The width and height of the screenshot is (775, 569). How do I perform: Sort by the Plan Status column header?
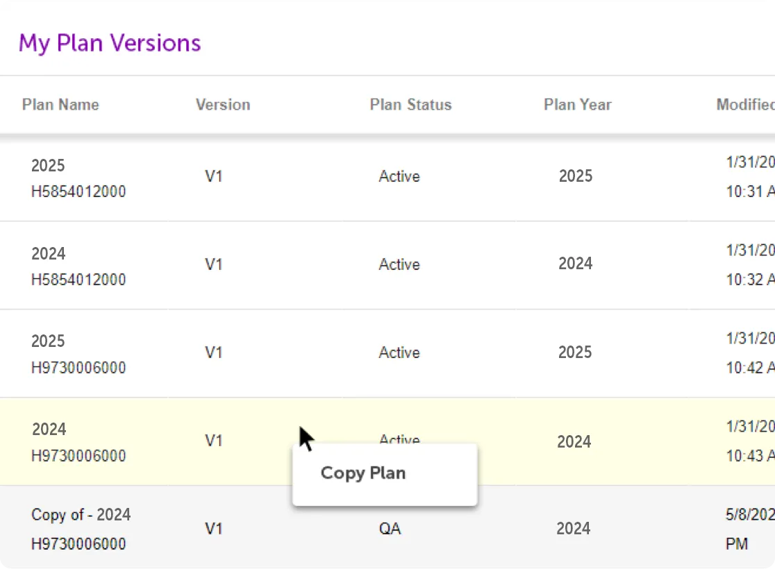[x=410, y=105]
